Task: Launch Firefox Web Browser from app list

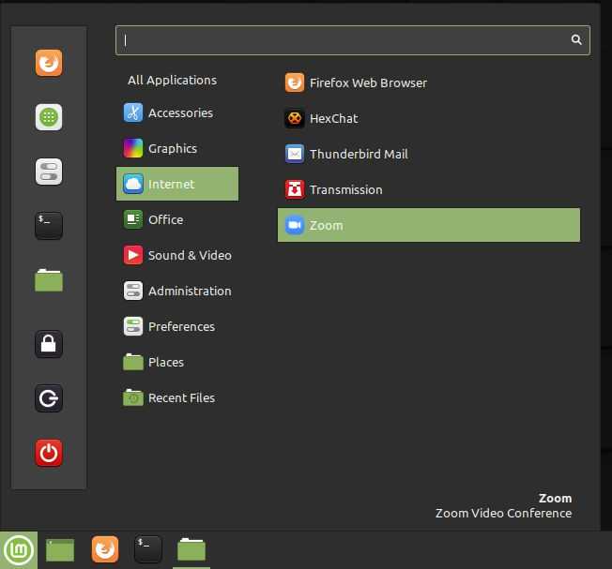Action: 429,82
